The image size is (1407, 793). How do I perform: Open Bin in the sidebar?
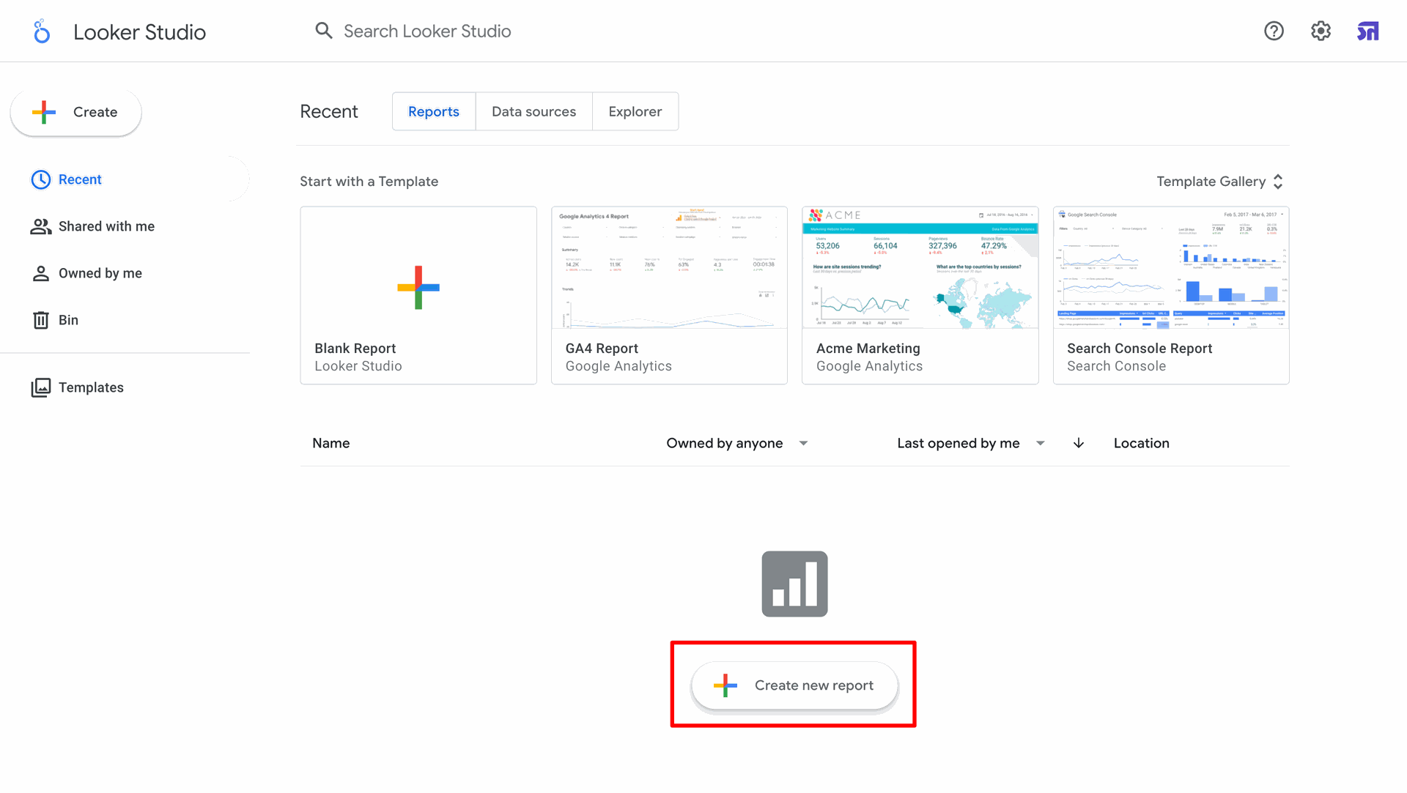pyautogui.click(x=125, y=320)
